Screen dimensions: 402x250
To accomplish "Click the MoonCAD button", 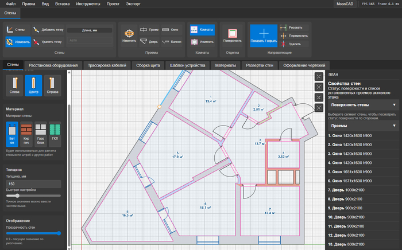I will 345,4.
